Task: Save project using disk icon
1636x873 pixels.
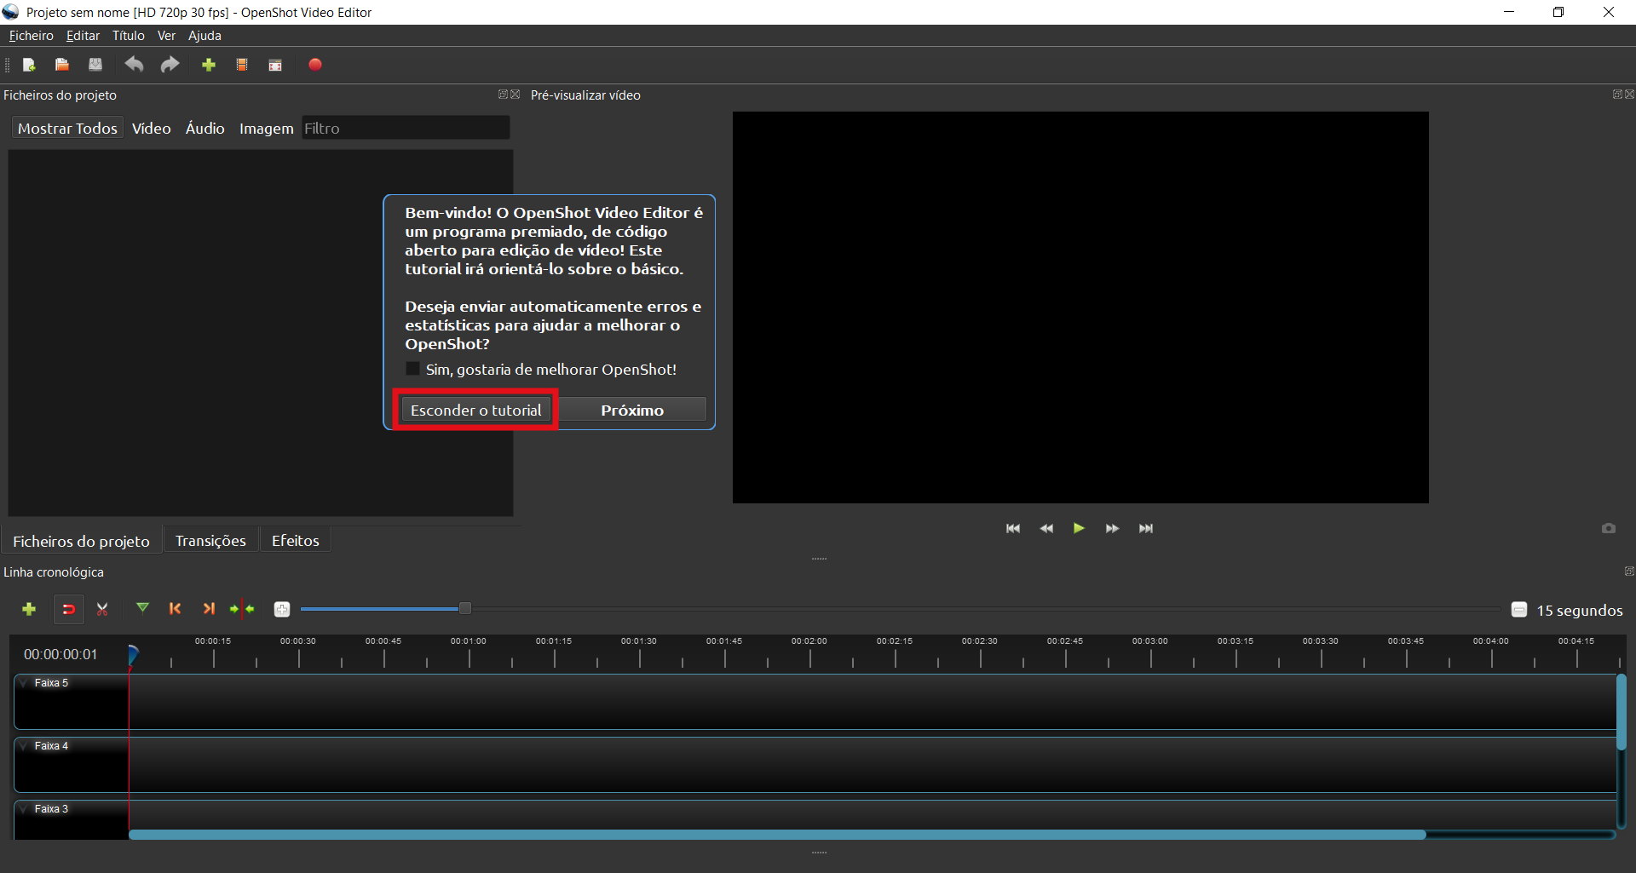Action: (95, 65)
